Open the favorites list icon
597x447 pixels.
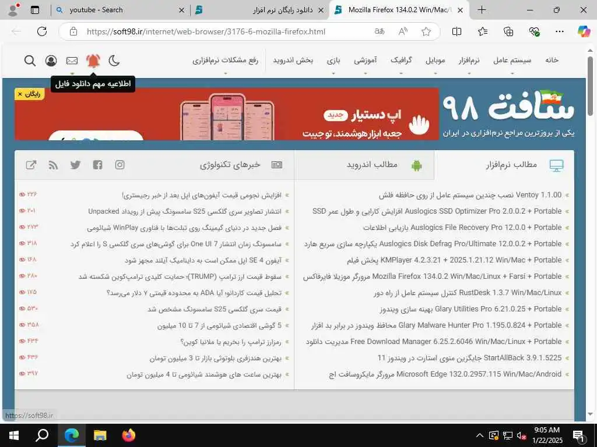tap(483, 31)
